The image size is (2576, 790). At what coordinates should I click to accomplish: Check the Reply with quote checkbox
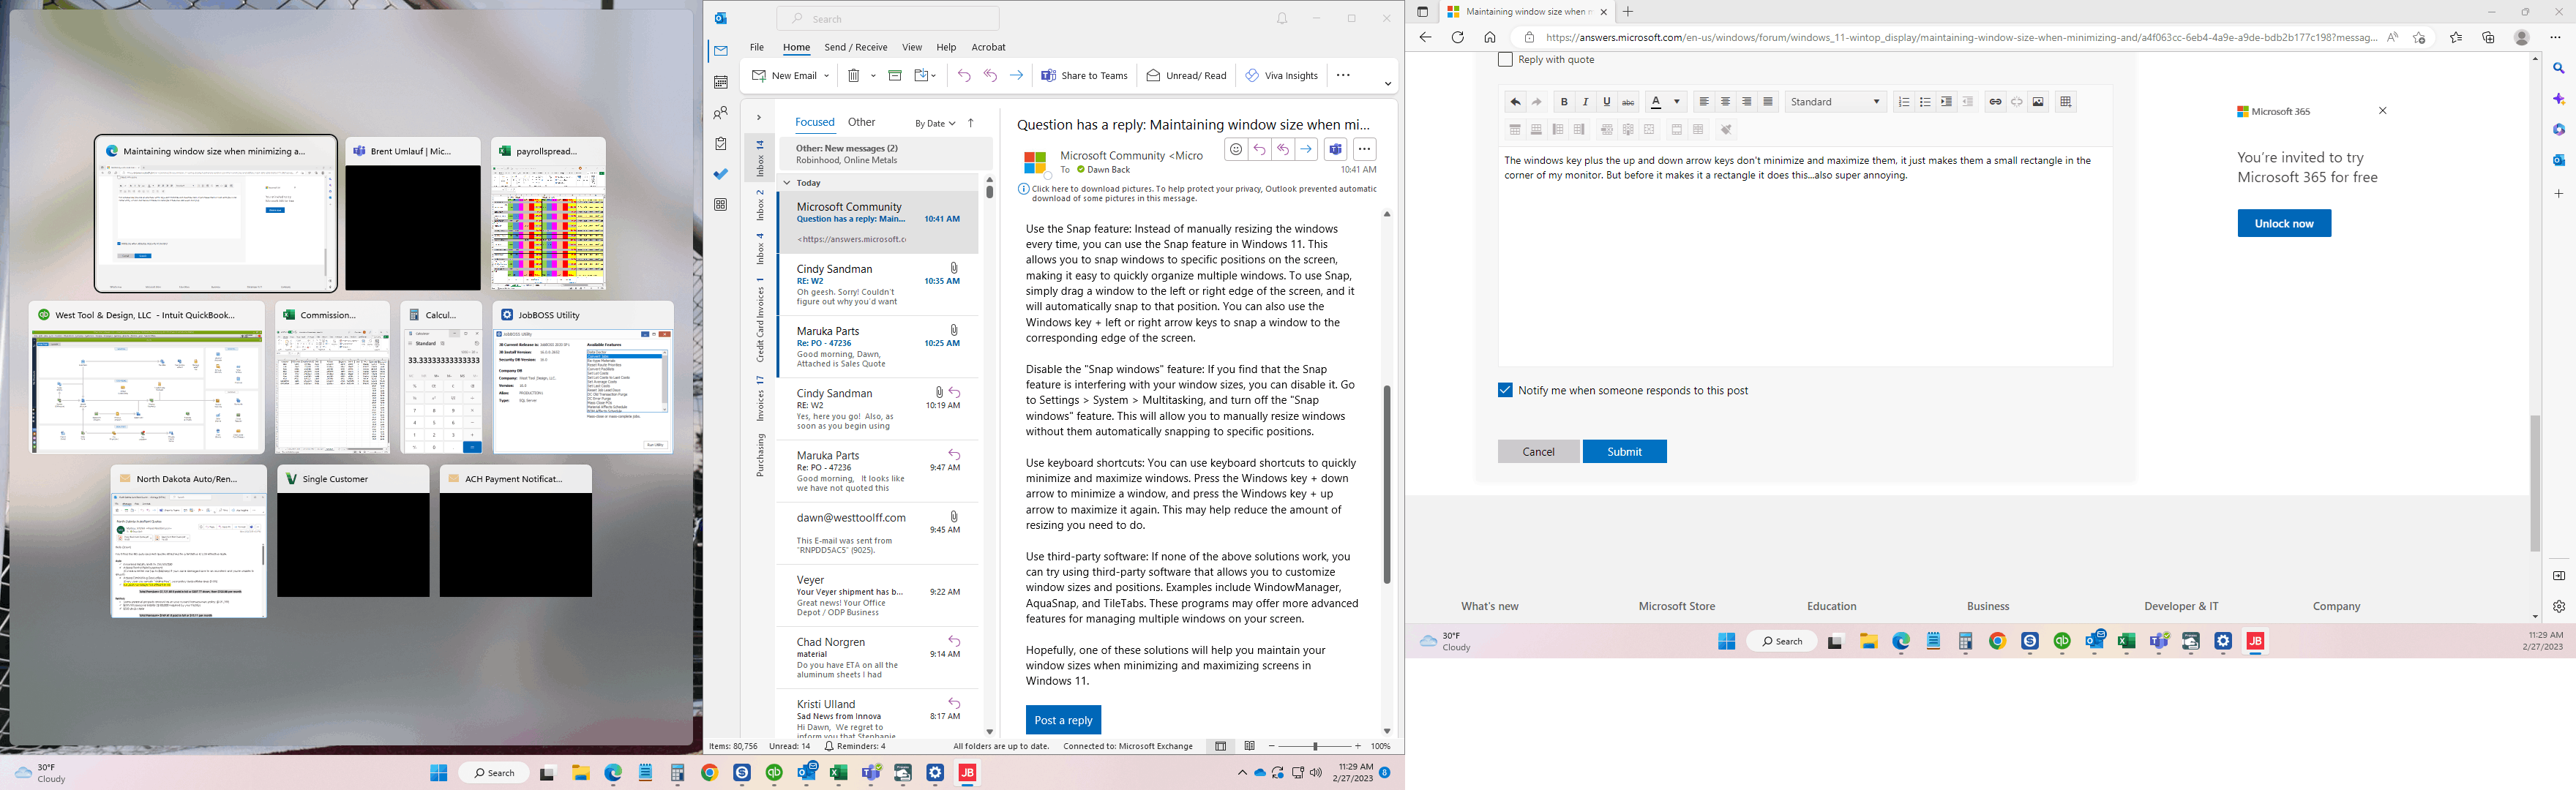[x=1505, y=60]
